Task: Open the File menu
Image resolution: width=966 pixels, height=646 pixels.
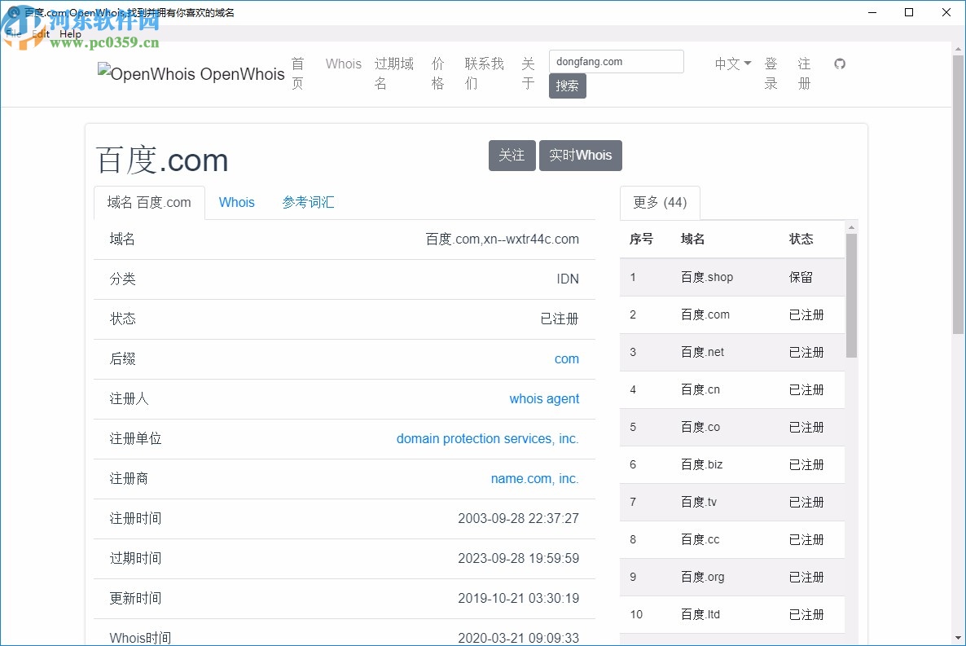Action: 13,33
